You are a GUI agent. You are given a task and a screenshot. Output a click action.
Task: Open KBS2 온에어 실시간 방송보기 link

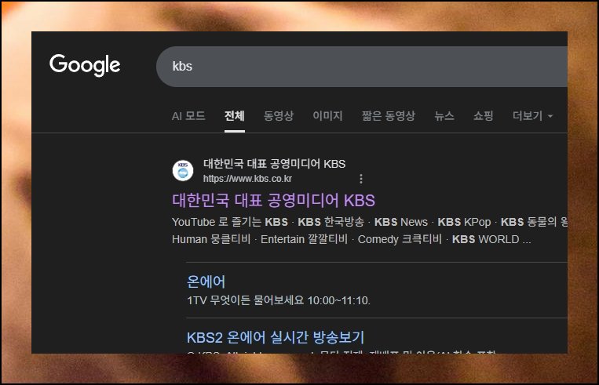point(276,337)
